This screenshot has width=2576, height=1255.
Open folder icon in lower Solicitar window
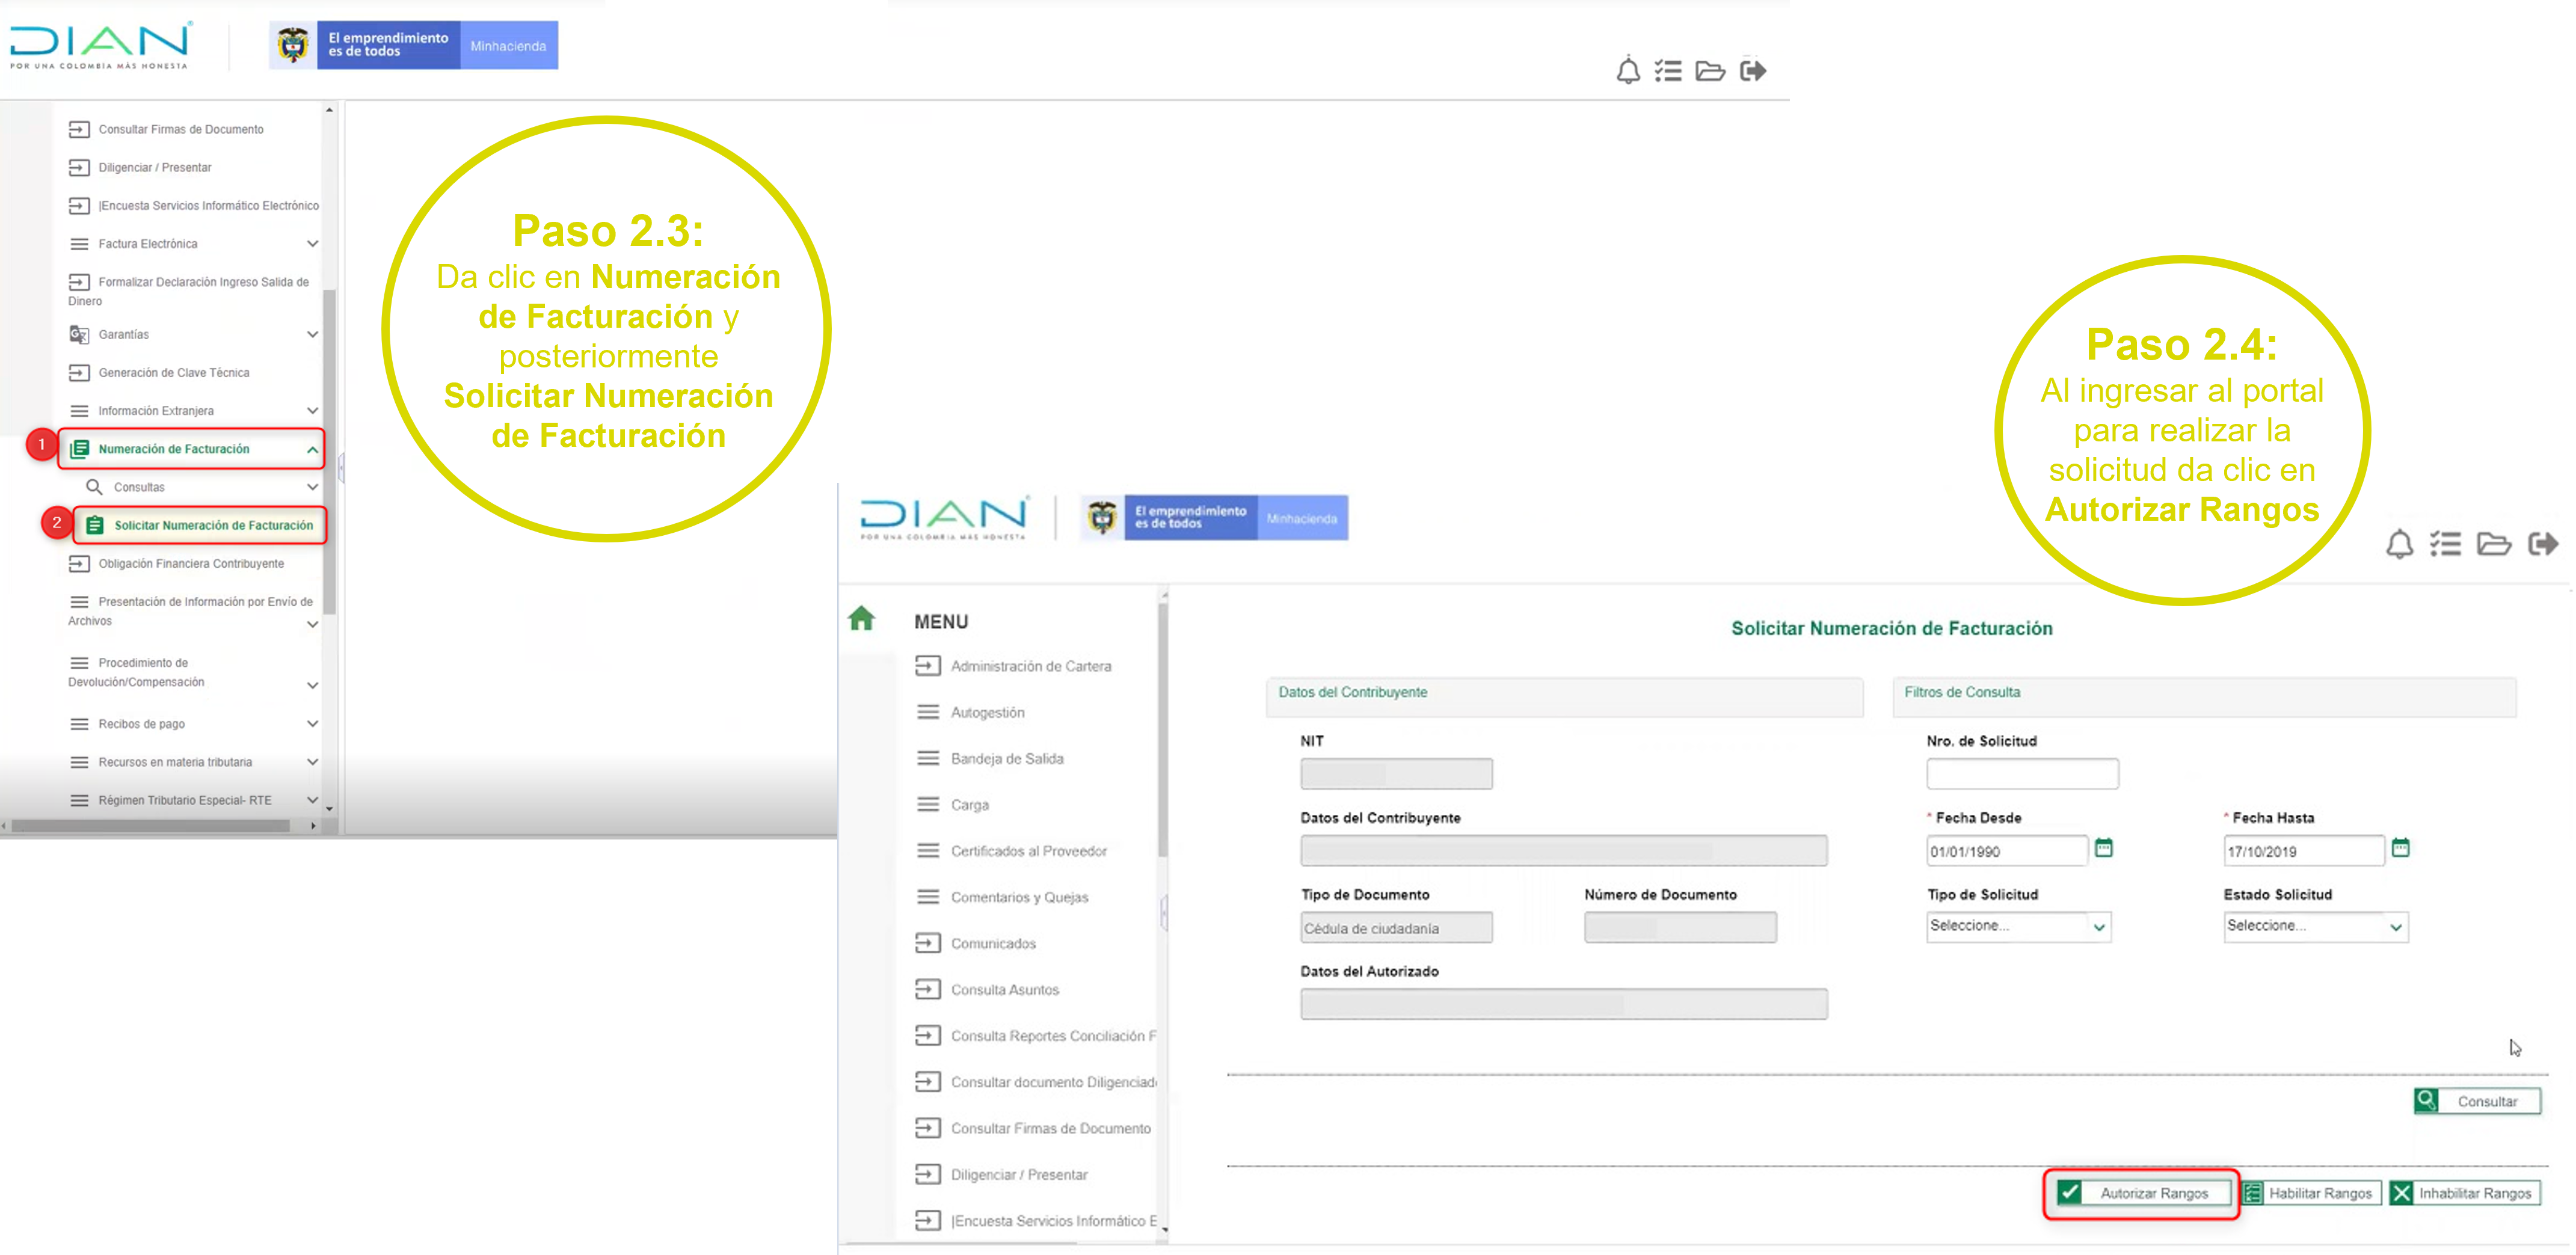click(x=2493, y=544)
